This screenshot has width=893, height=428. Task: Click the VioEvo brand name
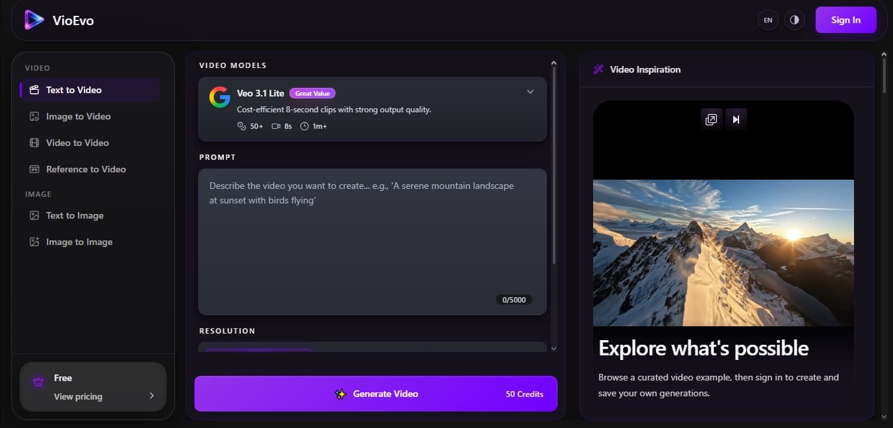(73, 20)
